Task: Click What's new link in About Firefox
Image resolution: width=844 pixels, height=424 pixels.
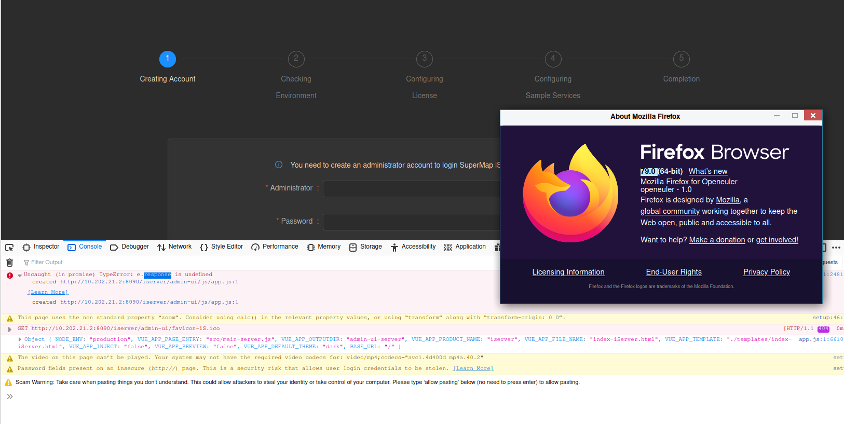Action: point(708,171)
